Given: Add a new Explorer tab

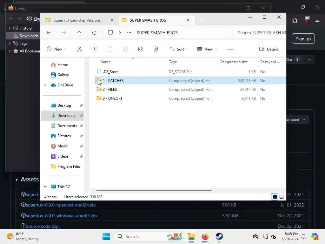Looking at the screenshot, I should click(202, 20).
